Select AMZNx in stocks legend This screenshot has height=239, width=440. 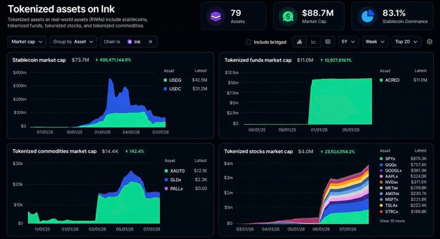[392, 194]
